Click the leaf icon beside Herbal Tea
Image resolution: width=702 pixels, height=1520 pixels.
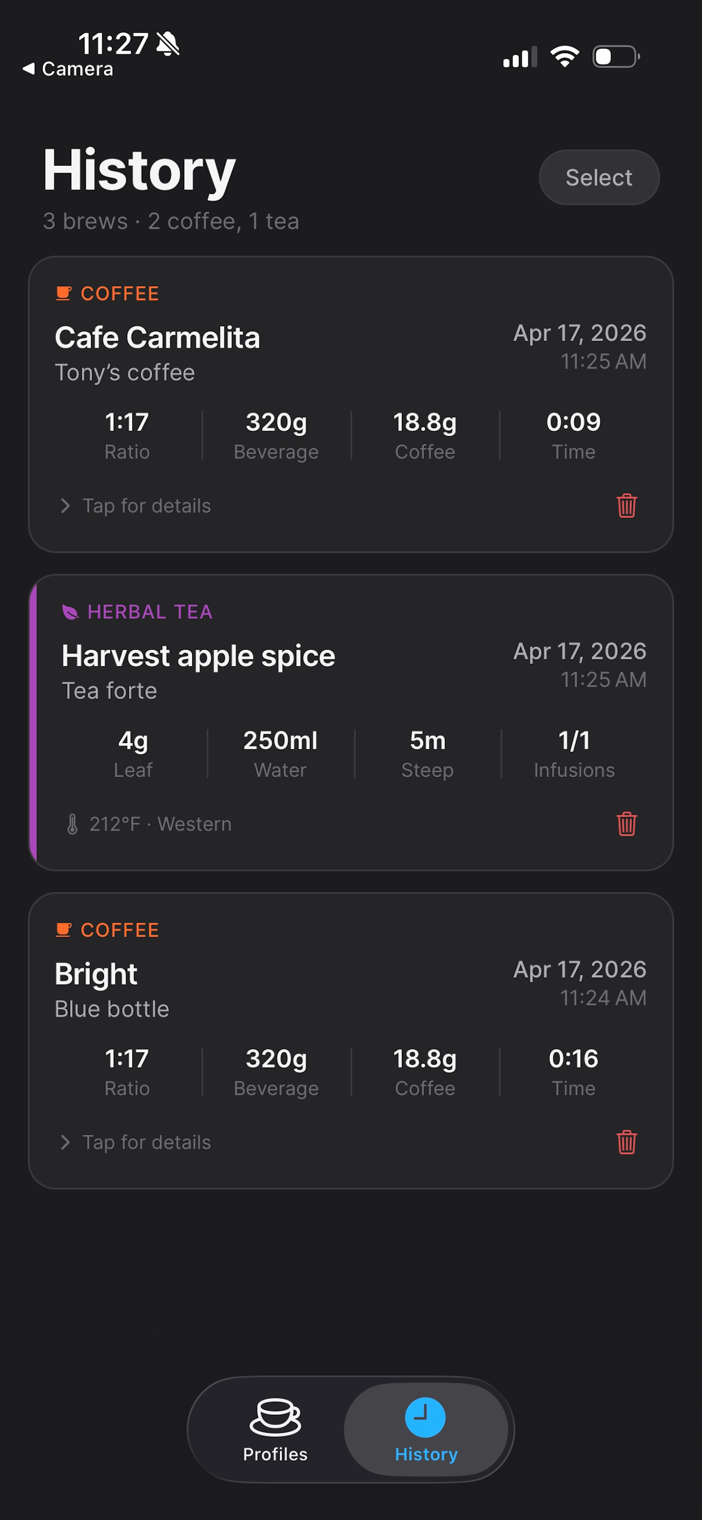pyautogui.click(x=70, y=612)
